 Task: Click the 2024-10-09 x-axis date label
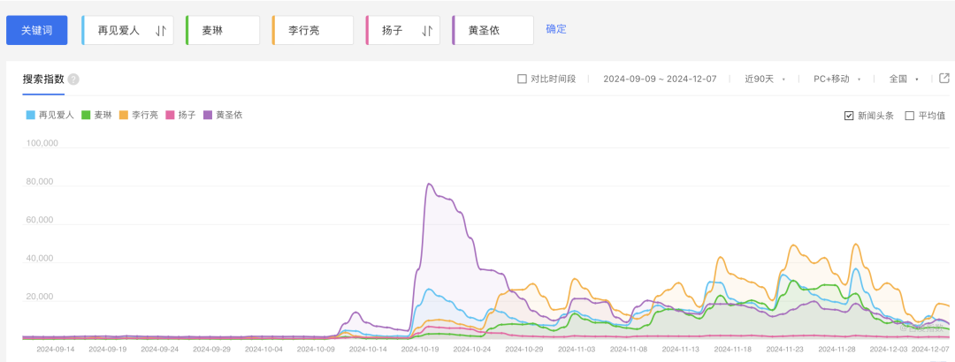(316, 350)
